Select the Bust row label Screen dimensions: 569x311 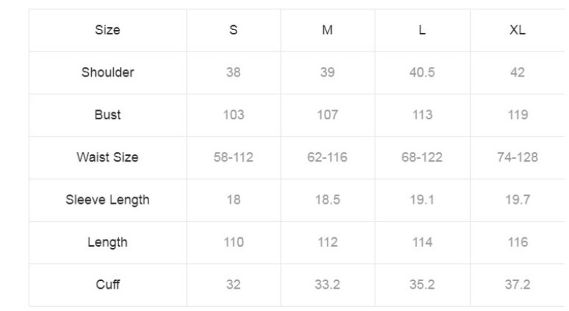pyautogui.click(x=108, y=115)
